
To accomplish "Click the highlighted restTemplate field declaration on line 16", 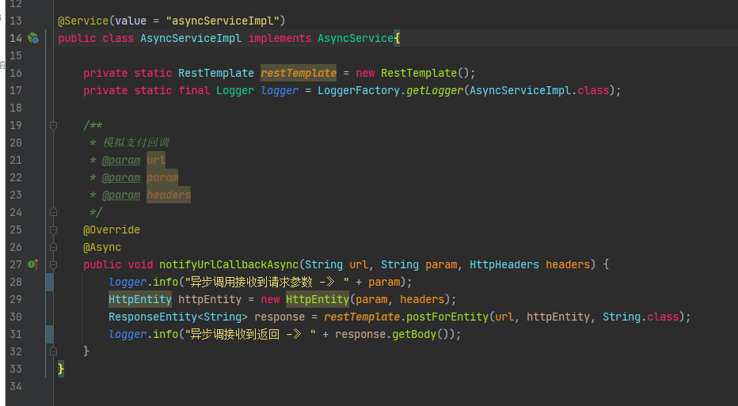I will point(299,73).
